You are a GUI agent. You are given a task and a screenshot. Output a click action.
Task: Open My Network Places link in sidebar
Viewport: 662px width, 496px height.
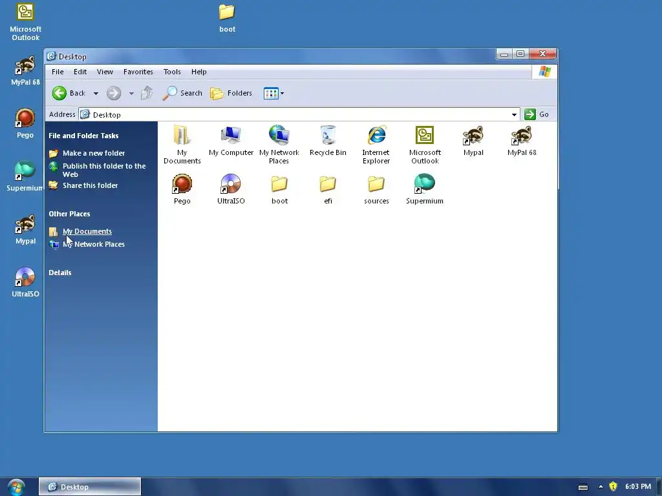click(x=93, y=244)
